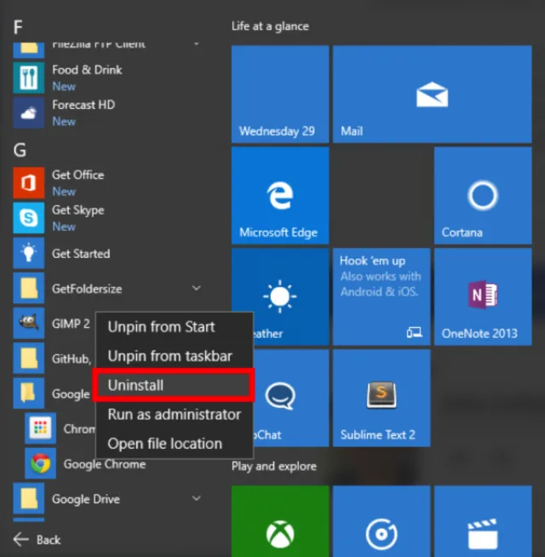Open the Food & Drink app icon
Viewport: 545px width, 557px height.
(29, 78)
